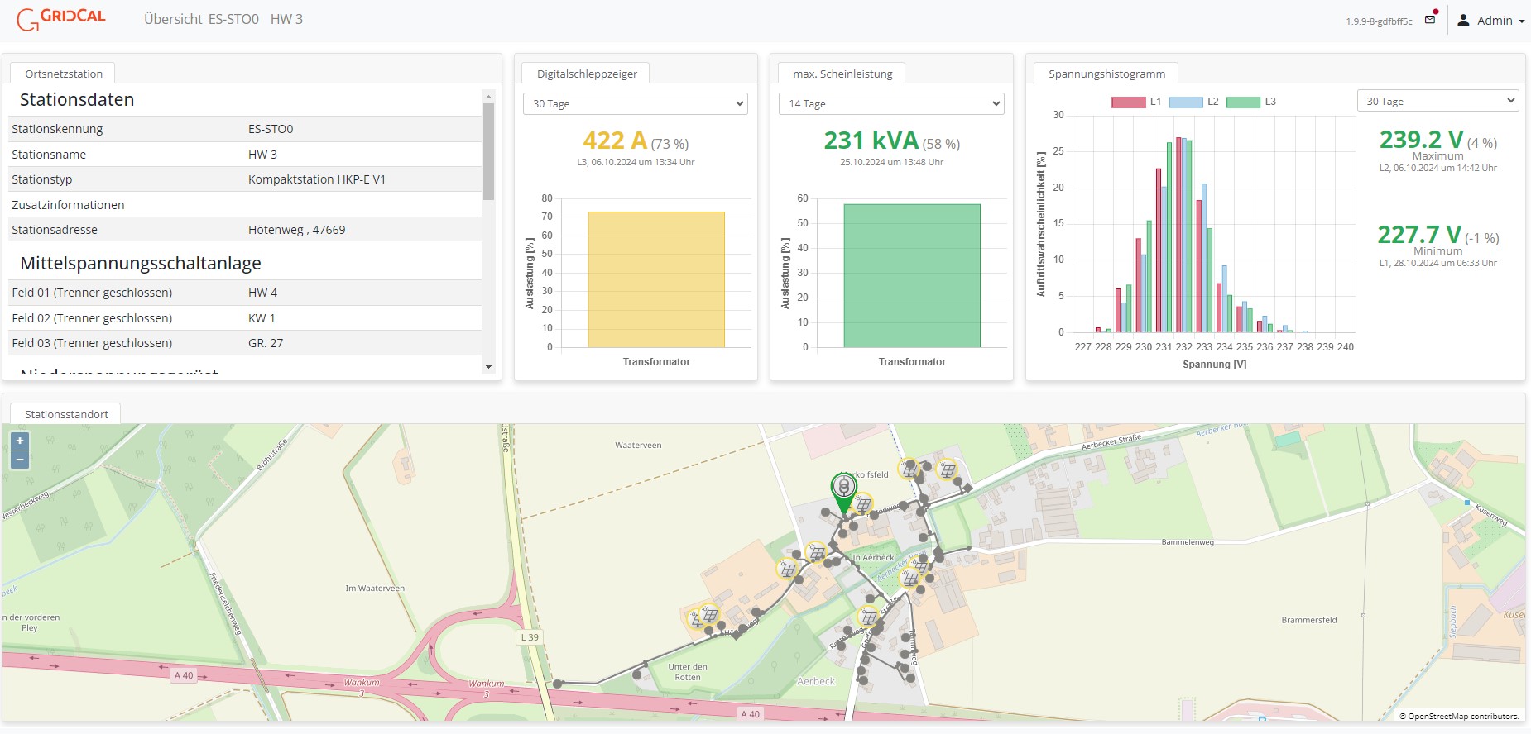
Task: Select solar panel icon beside the station marker
Action: coord(863,503)
